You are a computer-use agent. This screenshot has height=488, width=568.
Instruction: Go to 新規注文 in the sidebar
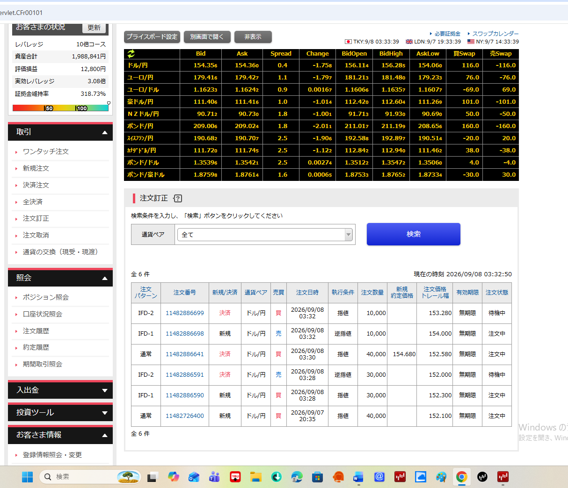click(36, 168)
